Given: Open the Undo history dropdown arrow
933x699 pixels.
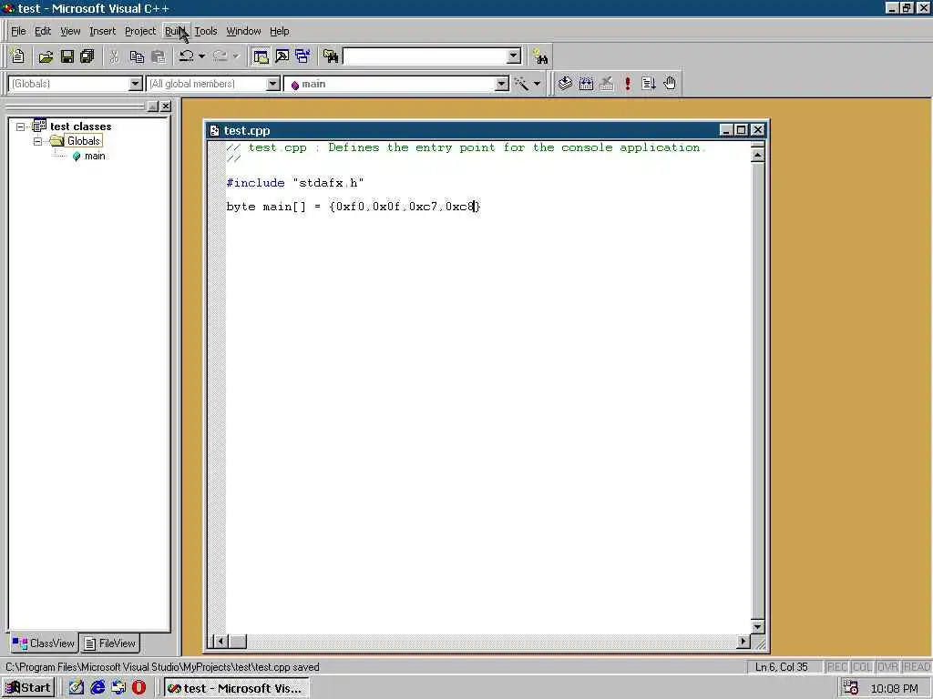Looking at the screenshot, I should (x=201, y=56).
